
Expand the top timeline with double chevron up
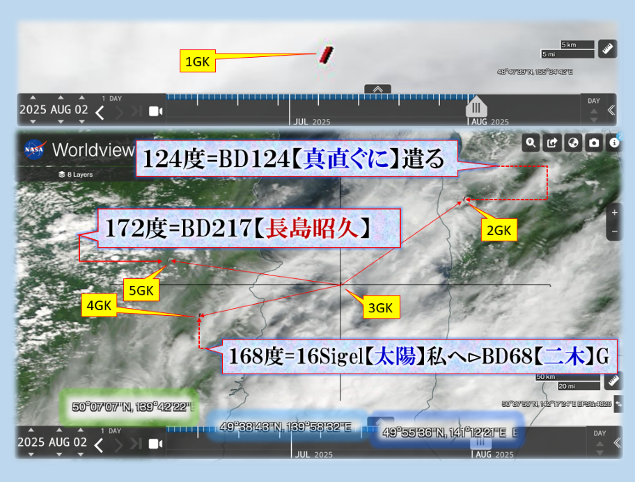click(x=377, y=89)
